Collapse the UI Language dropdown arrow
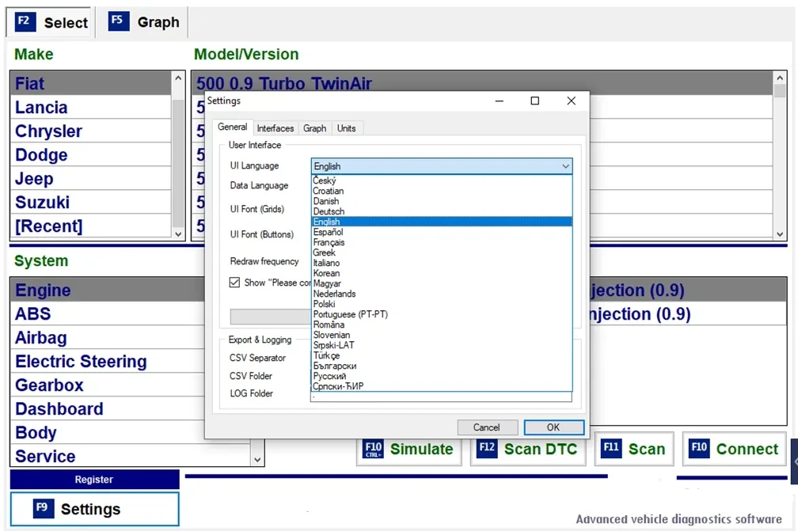Screen dimensions: 798x531 click(x=565, y=166)
